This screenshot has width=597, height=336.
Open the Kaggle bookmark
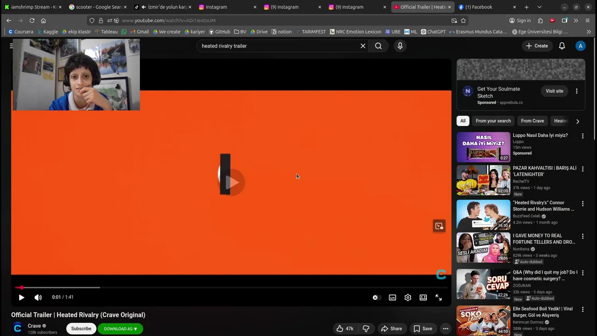coord(47,32)
